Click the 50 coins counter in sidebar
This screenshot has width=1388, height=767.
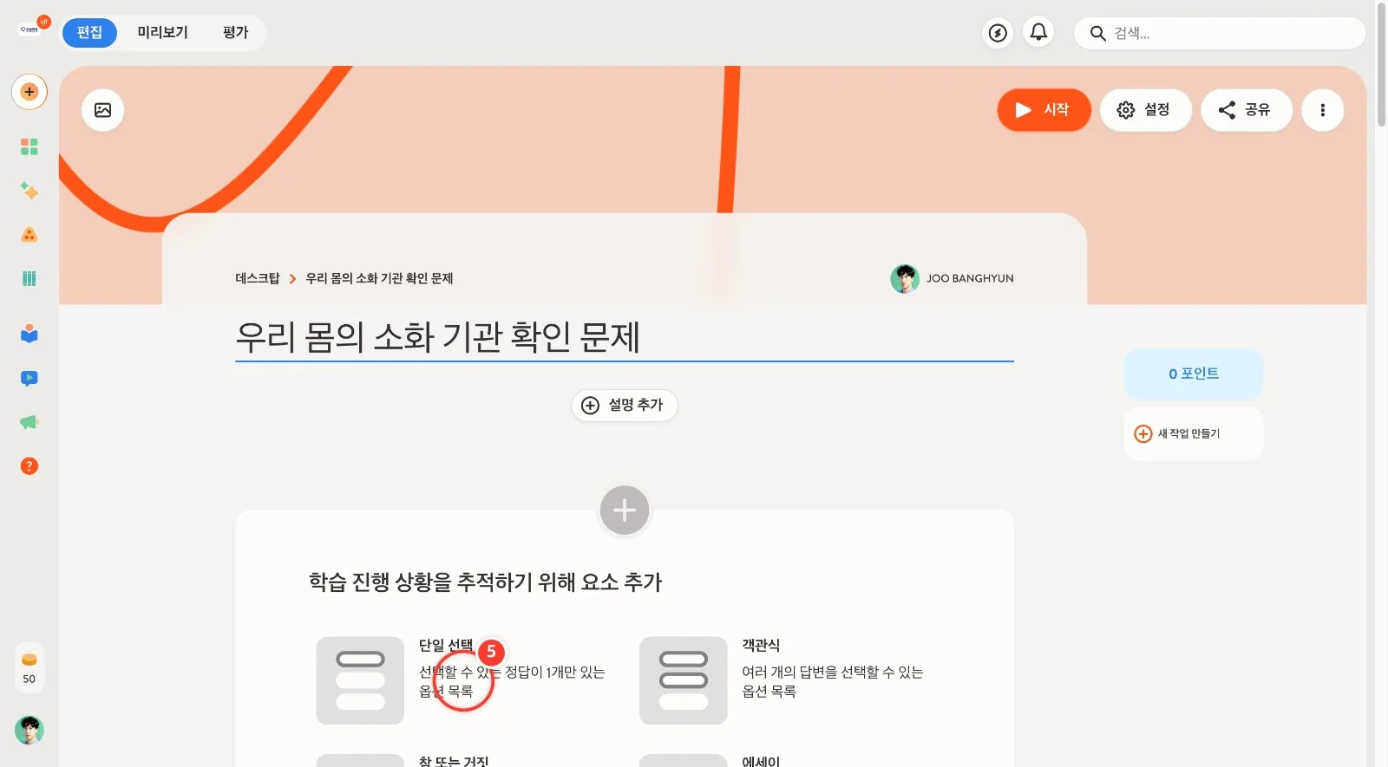(x=29, y=667)
